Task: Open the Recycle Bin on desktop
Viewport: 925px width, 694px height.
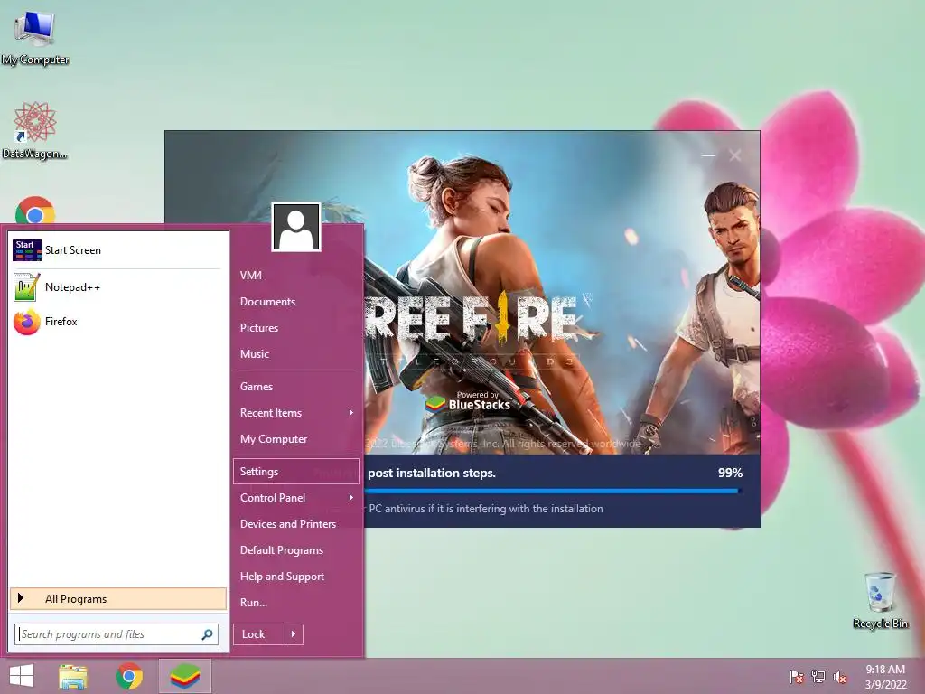Action: tap(880, 600)
